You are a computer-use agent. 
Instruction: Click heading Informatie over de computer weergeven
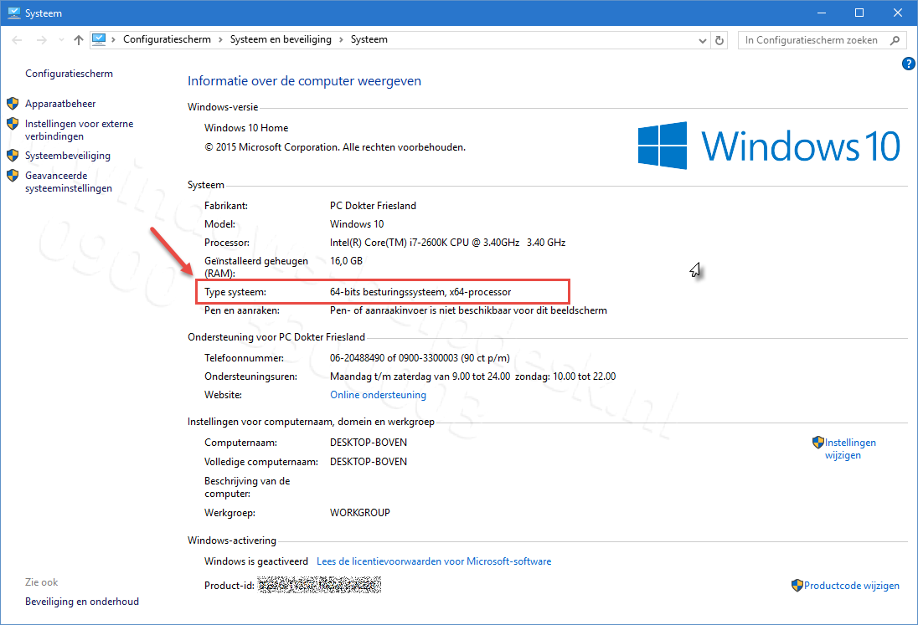304,80
